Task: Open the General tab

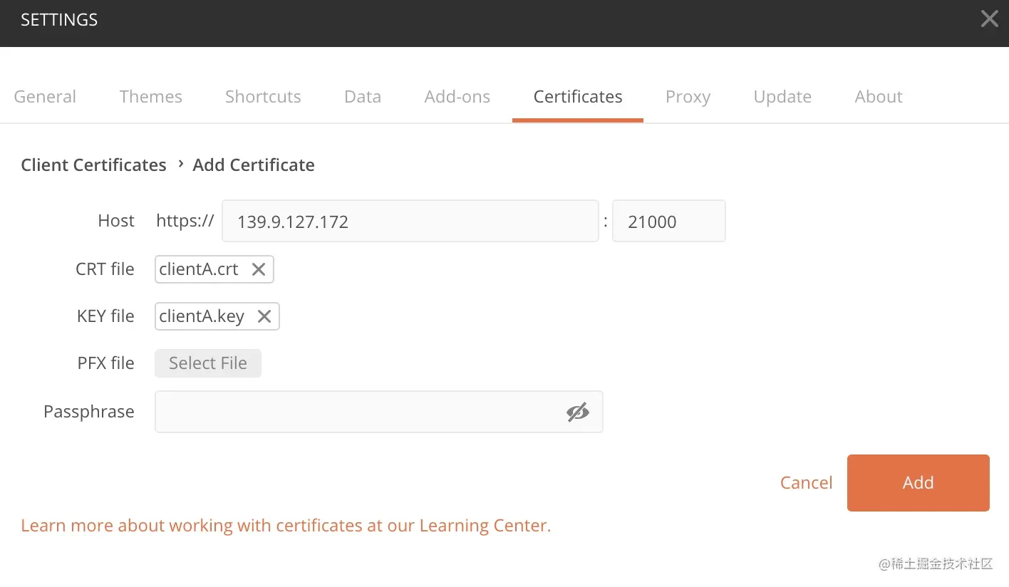Action: tap(45, 96)
